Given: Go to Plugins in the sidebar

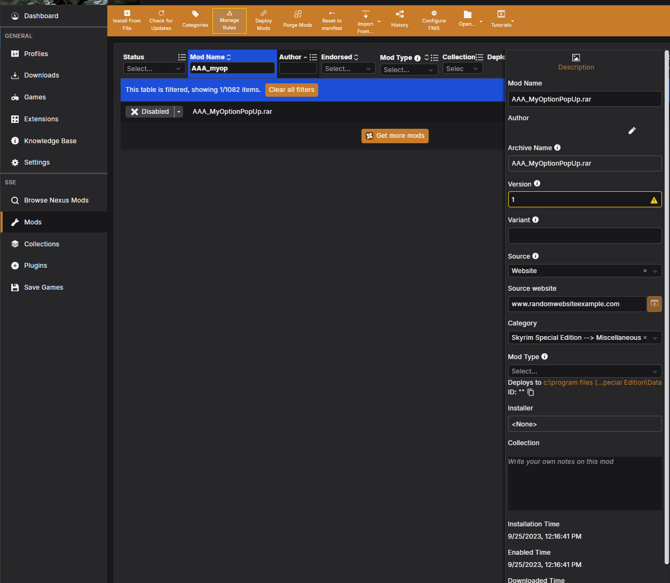Looking at the screenshot, I should click(x=36, y=266).
